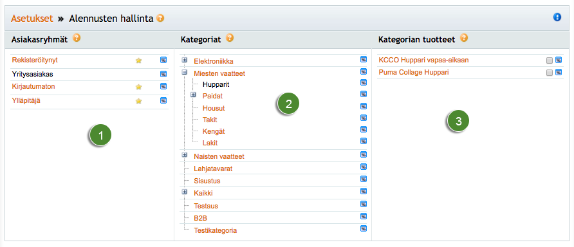Open the Puma Collage Huppari product
Viewport: 574px width, 247px height.
(x=414, y=73)
